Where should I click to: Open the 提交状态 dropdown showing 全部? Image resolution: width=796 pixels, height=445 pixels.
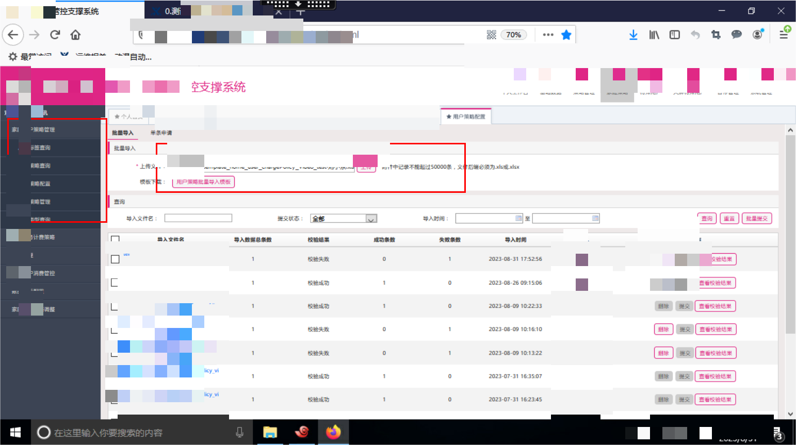click(x=344, y=219)
